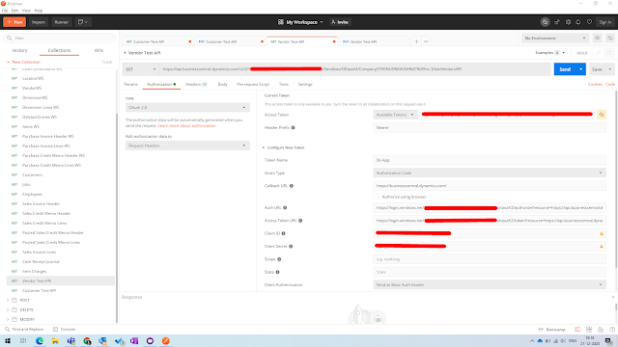Focus the collections Filter search box

(x=59, y=39)
